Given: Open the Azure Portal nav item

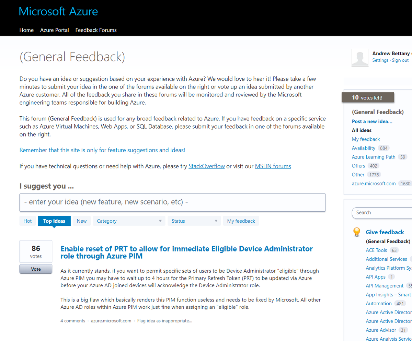Looking at the screenshot, I should coord(55,30).
